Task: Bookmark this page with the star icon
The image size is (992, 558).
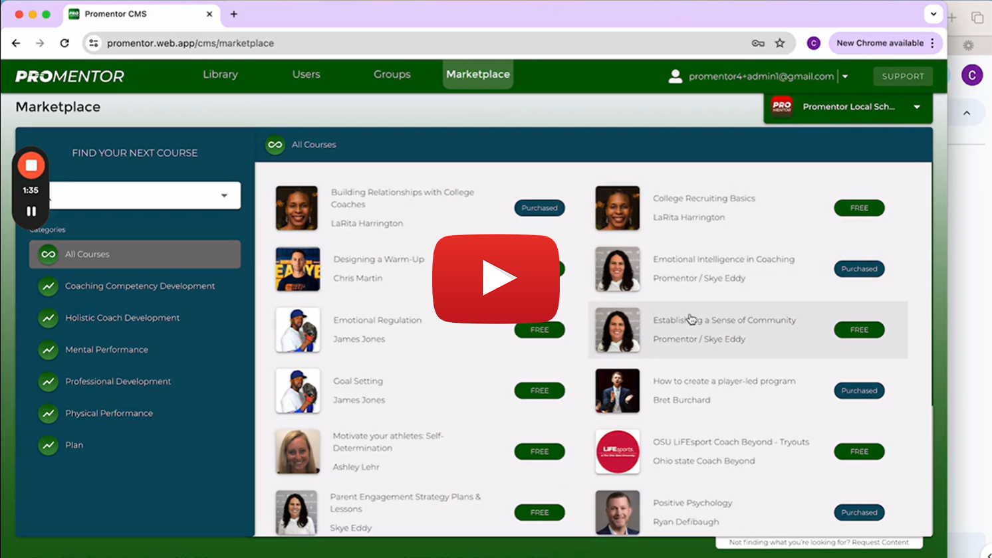Action: pos(780,43)
